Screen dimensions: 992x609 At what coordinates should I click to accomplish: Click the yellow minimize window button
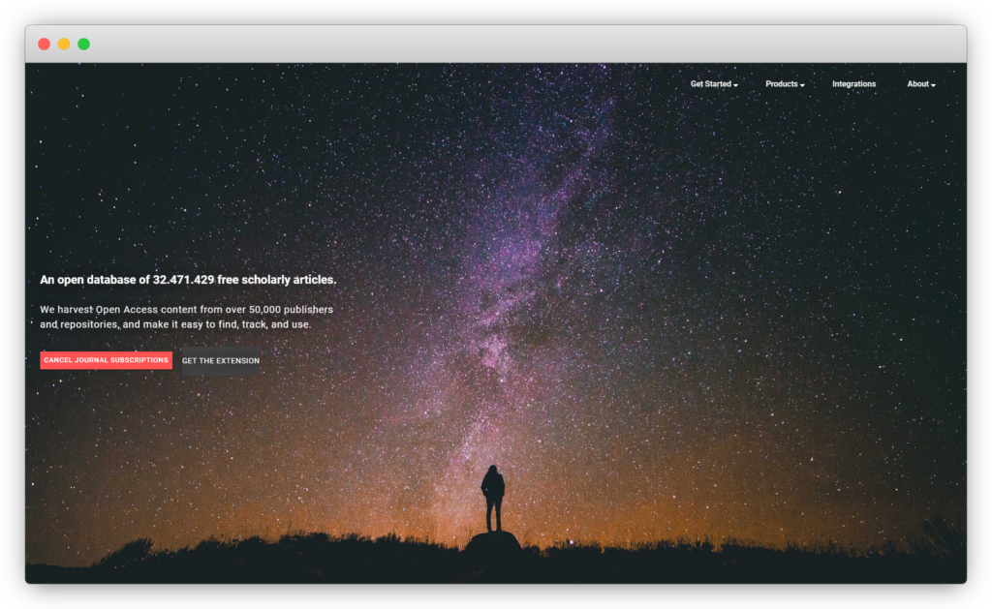tap(64, 44)
